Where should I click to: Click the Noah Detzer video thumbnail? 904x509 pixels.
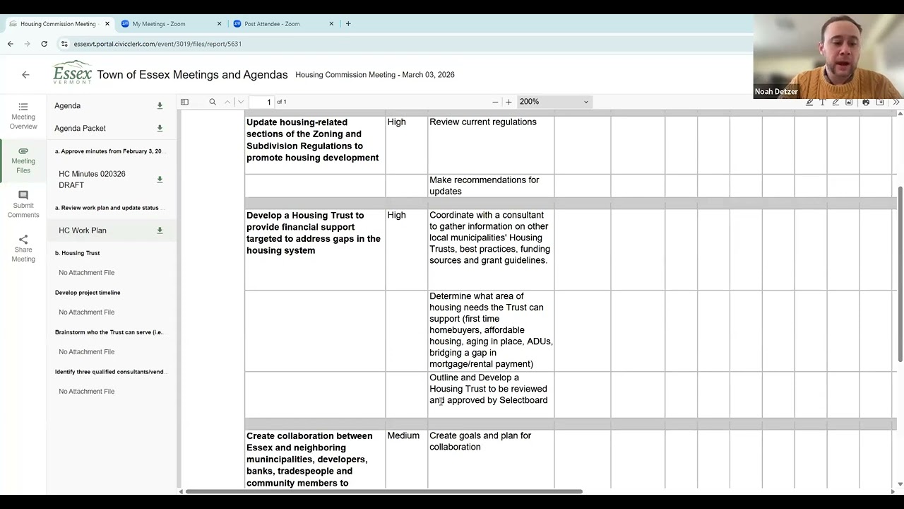pyautogui.click(x=828, y=57)
